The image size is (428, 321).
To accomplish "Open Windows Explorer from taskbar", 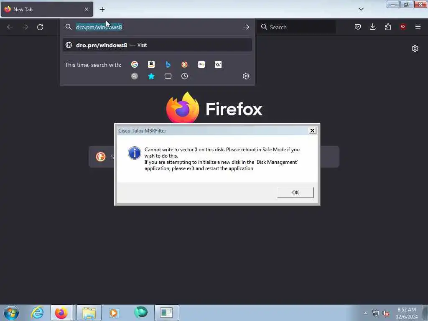I will pyautogui.click(x=89, y=313).
